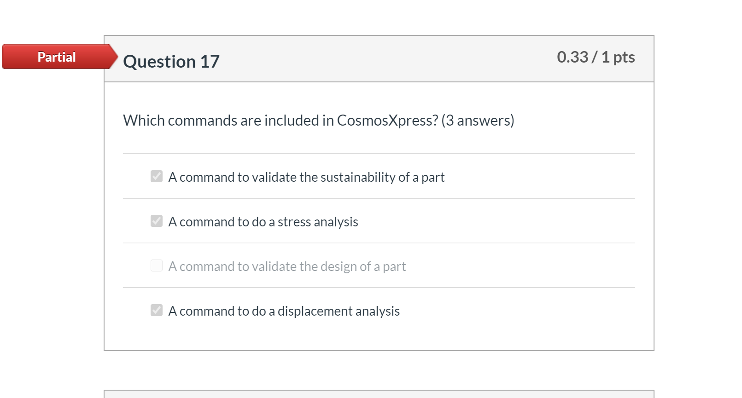
Task: Click the Question 17 heading
Action: (x=171, y=62)
